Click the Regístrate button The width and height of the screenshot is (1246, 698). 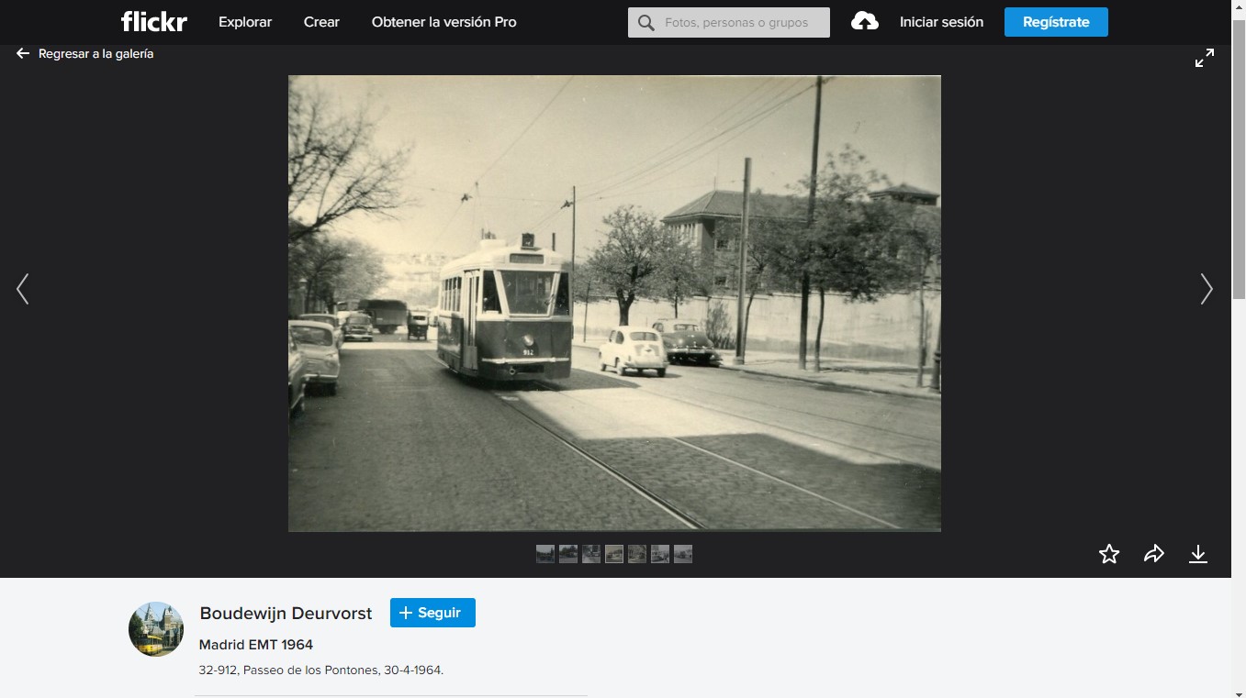[x=1056, y=22]
